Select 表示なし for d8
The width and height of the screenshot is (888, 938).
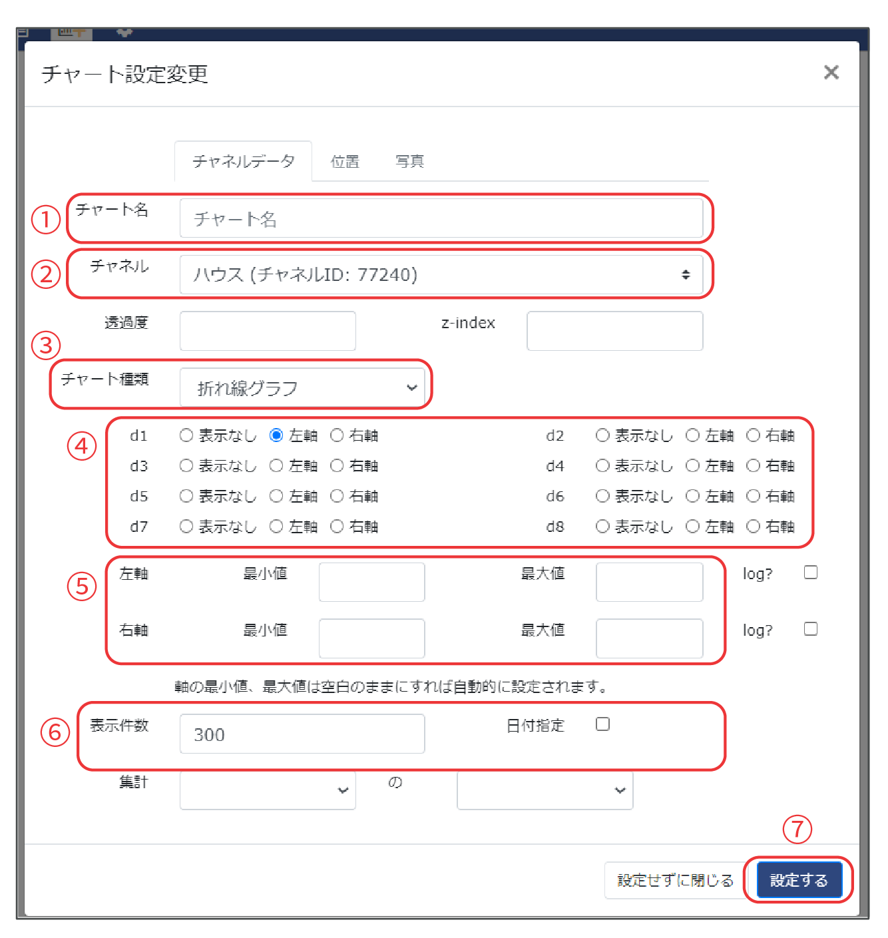[602, 527]
